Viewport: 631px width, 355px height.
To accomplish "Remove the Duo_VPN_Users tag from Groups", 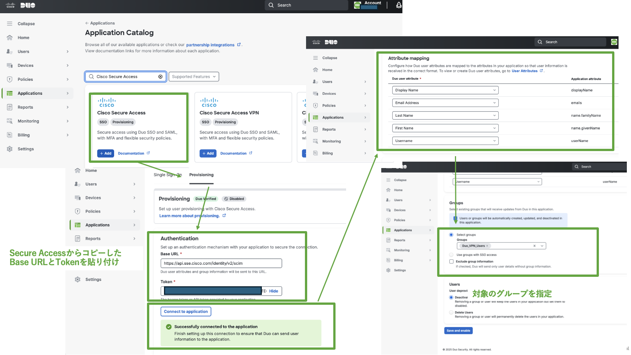I will click(487, 246).
